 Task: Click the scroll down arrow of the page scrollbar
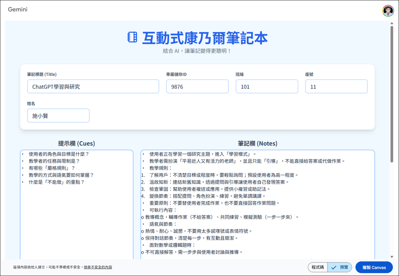392,256
